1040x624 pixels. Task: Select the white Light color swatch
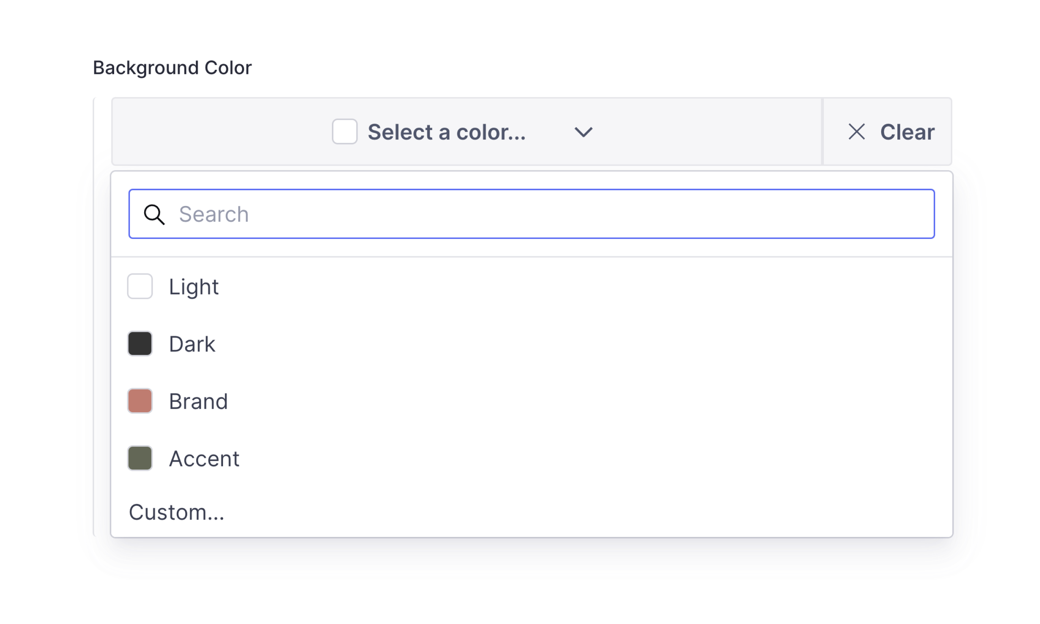140,286
